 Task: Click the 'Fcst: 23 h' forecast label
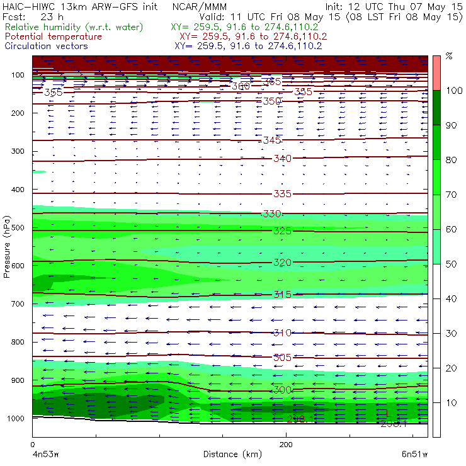coord(33,16)
